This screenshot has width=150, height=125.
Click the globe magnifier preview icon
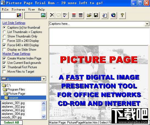tap(113, 15)
